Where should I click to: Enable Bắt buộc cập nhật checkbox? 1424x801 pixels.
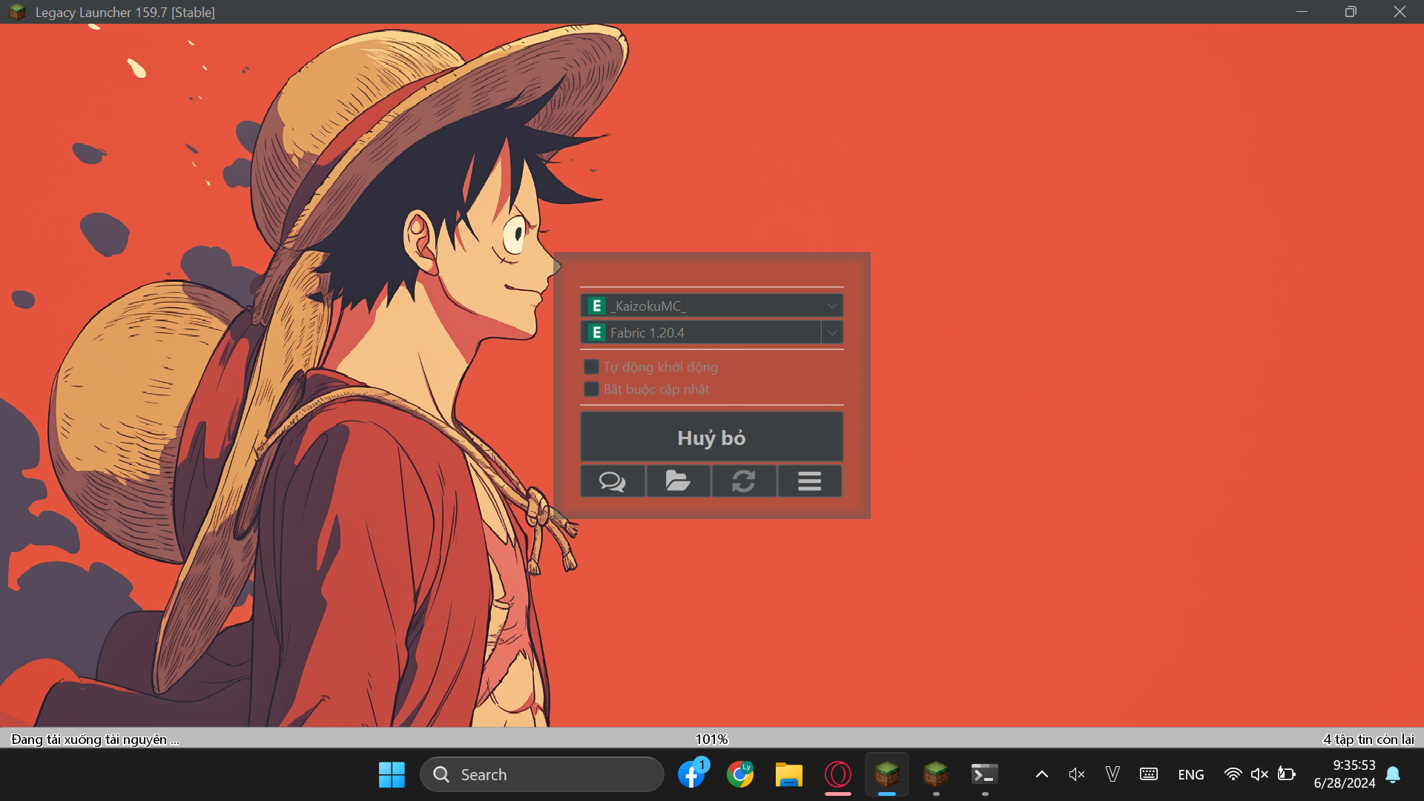(x=591, y=389)
